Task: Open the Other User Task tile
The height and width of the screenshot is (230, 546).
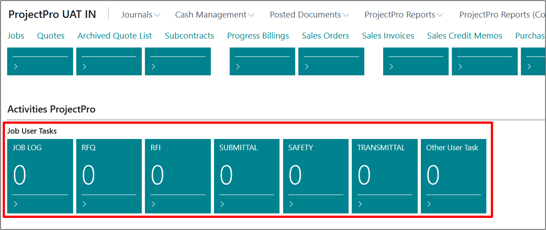Action: 454,176
